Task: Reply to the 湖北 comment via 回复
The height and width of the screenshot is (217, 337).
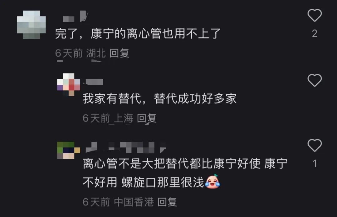Action: click(x=119, y=53)
